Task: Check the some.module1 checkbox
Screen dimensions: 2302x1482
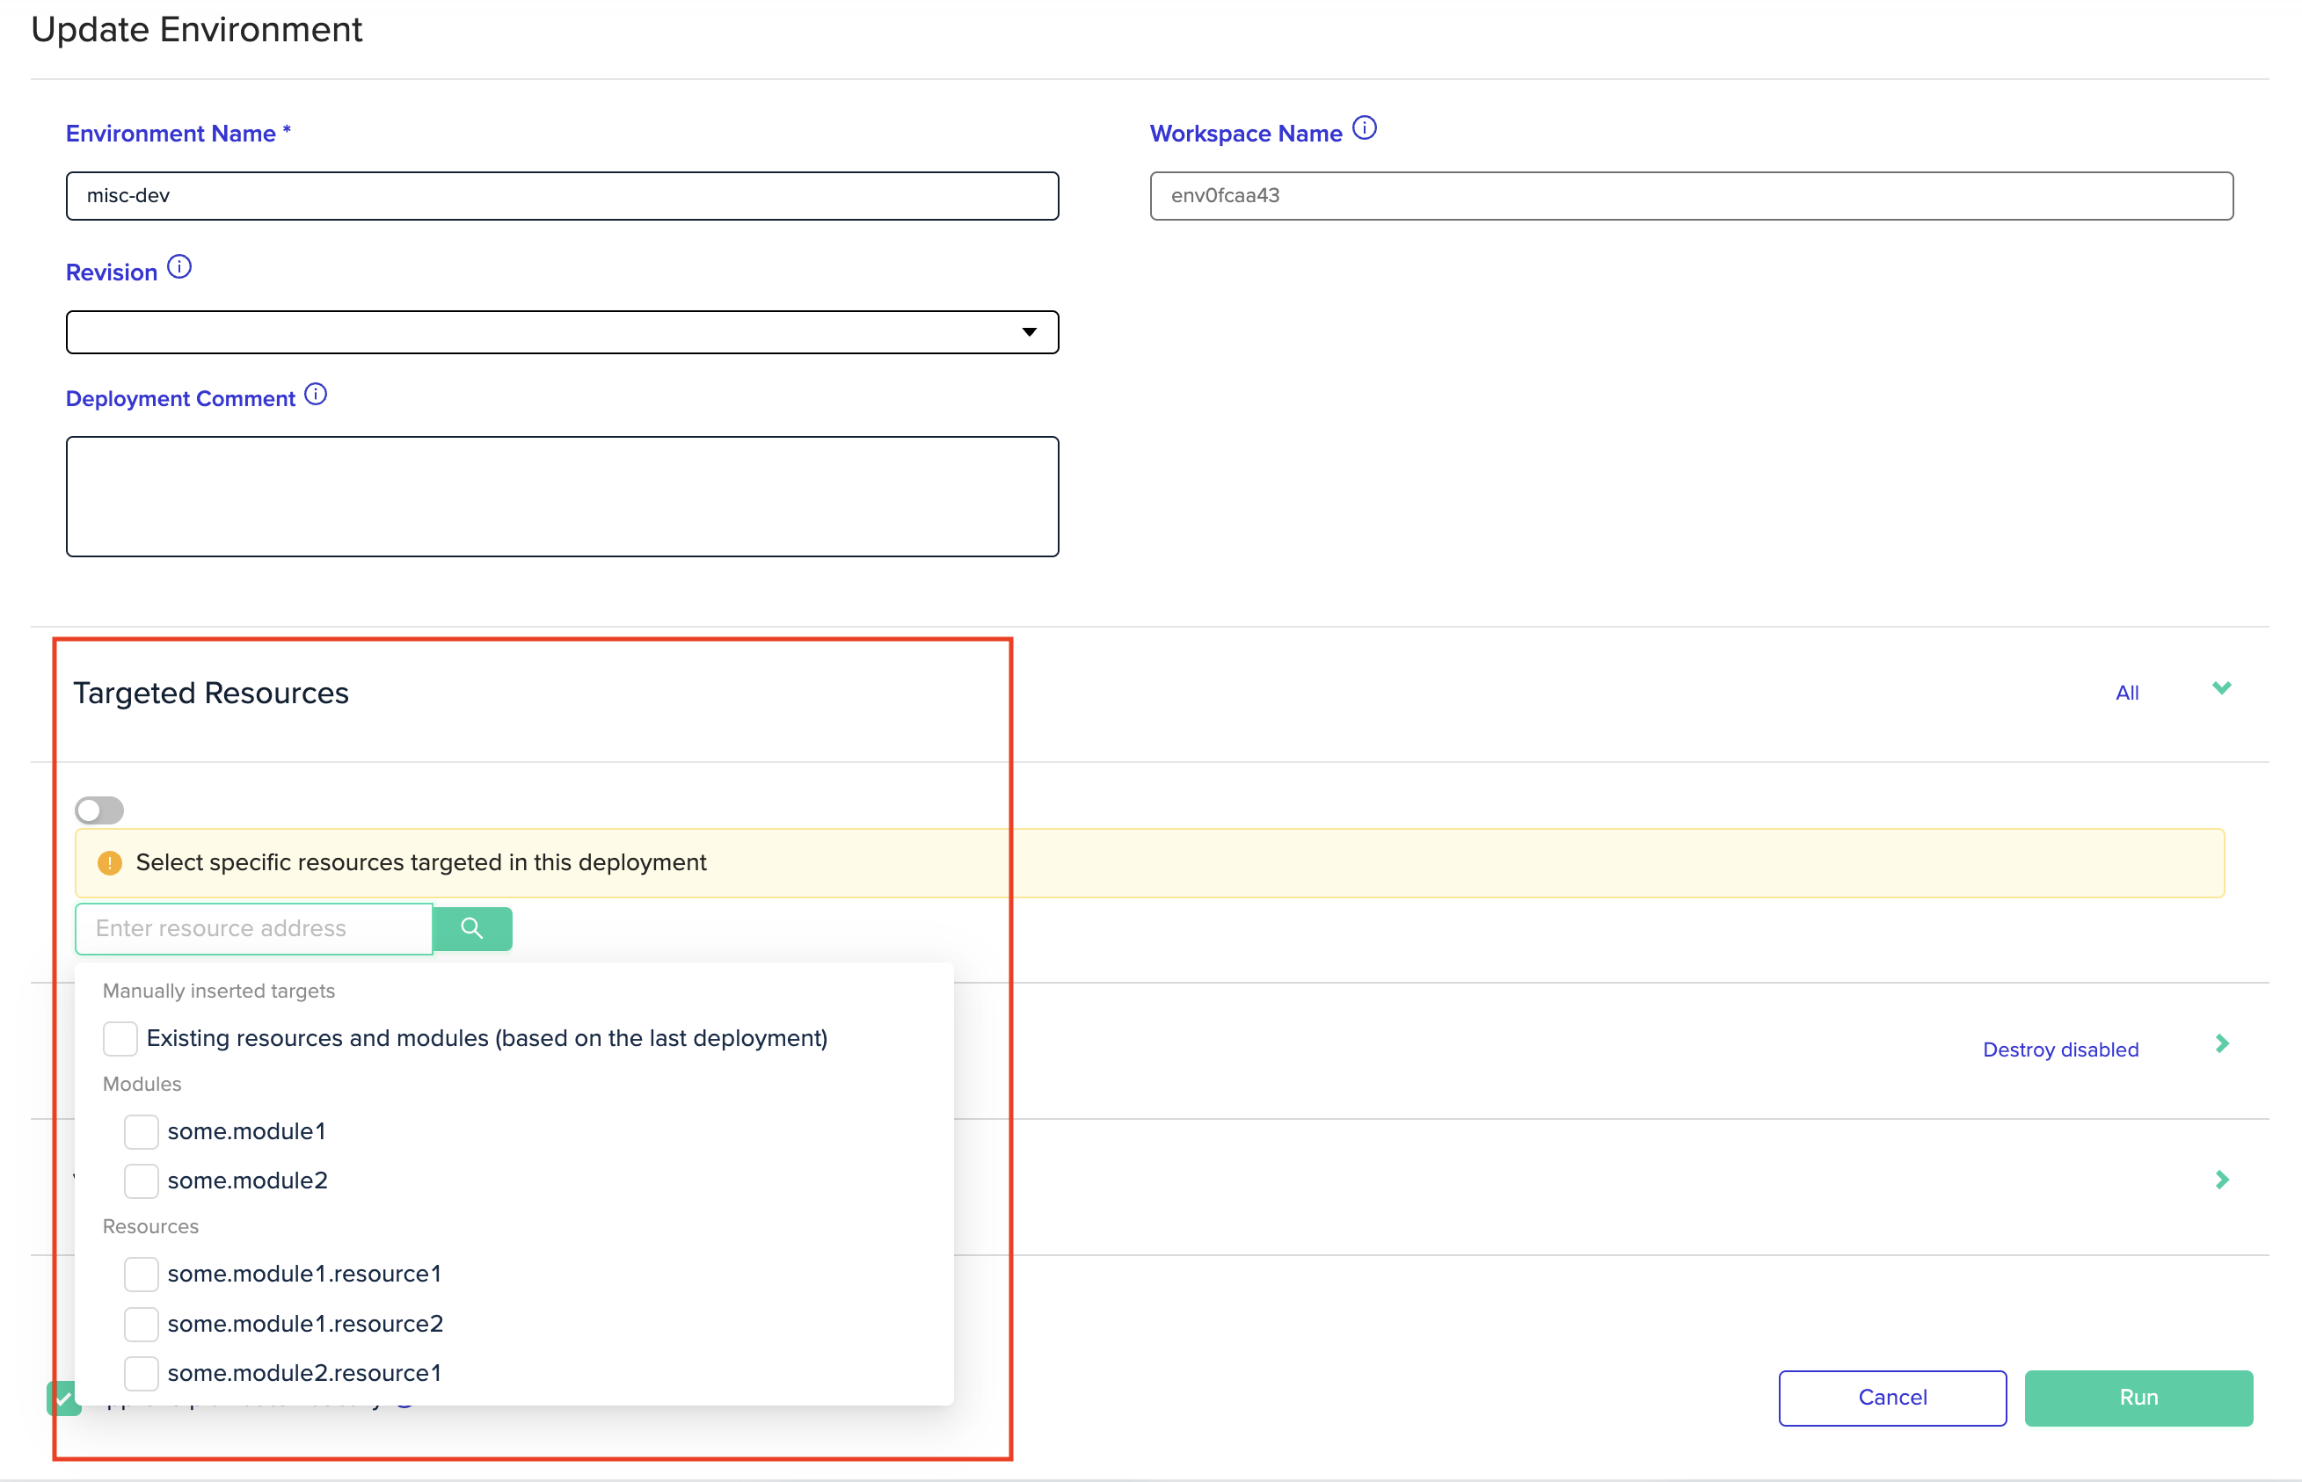Action: coord(141,1131)
